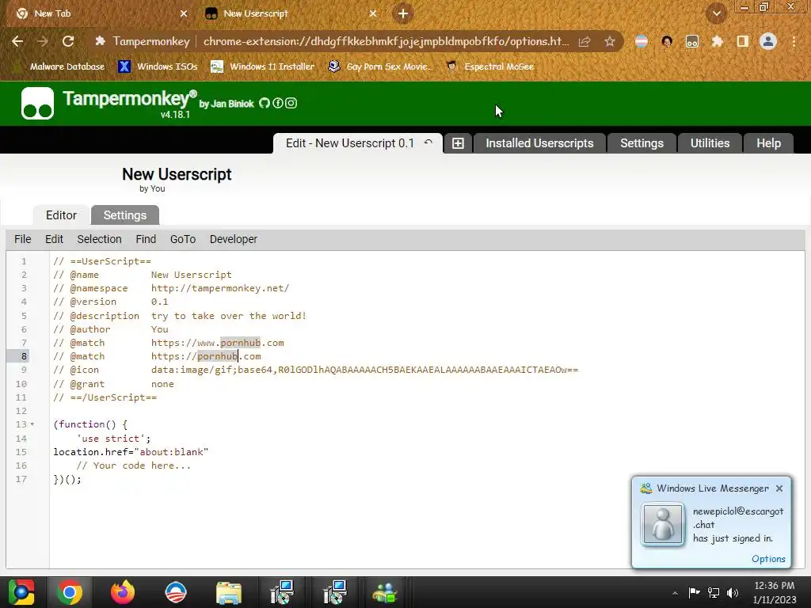Click the avatar face extension icon
811x608 pixels.
pyautogui.click(x=667, y=41)
